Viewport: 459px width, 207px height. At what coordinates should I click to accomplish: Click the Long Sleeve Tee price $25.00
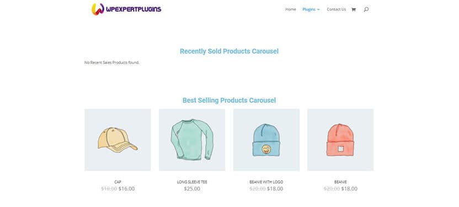(192, 189)
